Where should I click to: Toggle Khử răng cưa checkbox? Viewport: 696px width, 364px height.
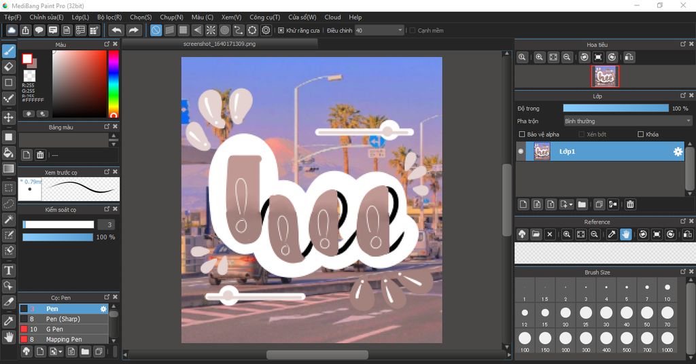[x=281, y=31]
